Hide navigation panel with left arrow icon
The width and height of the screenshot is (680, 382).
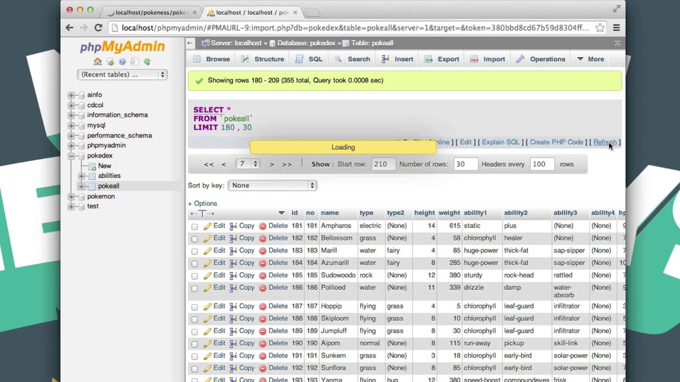tap(190, 43)
